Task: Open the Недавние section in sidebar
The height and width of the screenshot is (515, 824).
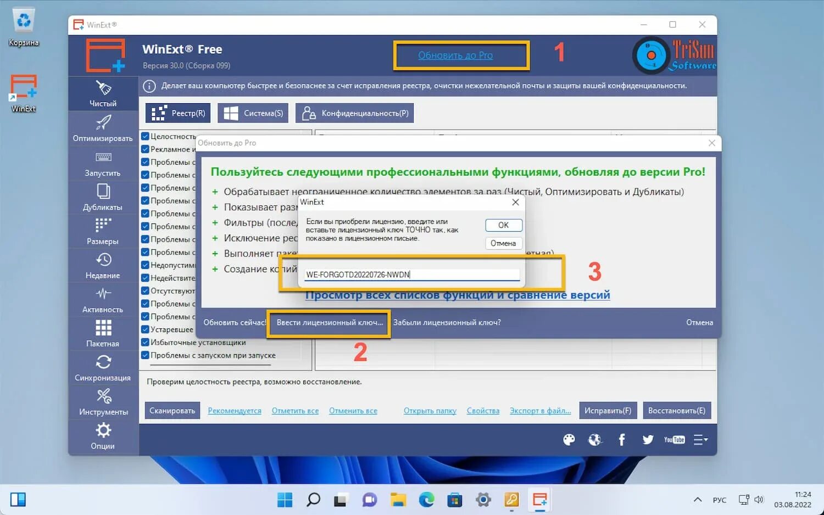Action: [103, 265]
